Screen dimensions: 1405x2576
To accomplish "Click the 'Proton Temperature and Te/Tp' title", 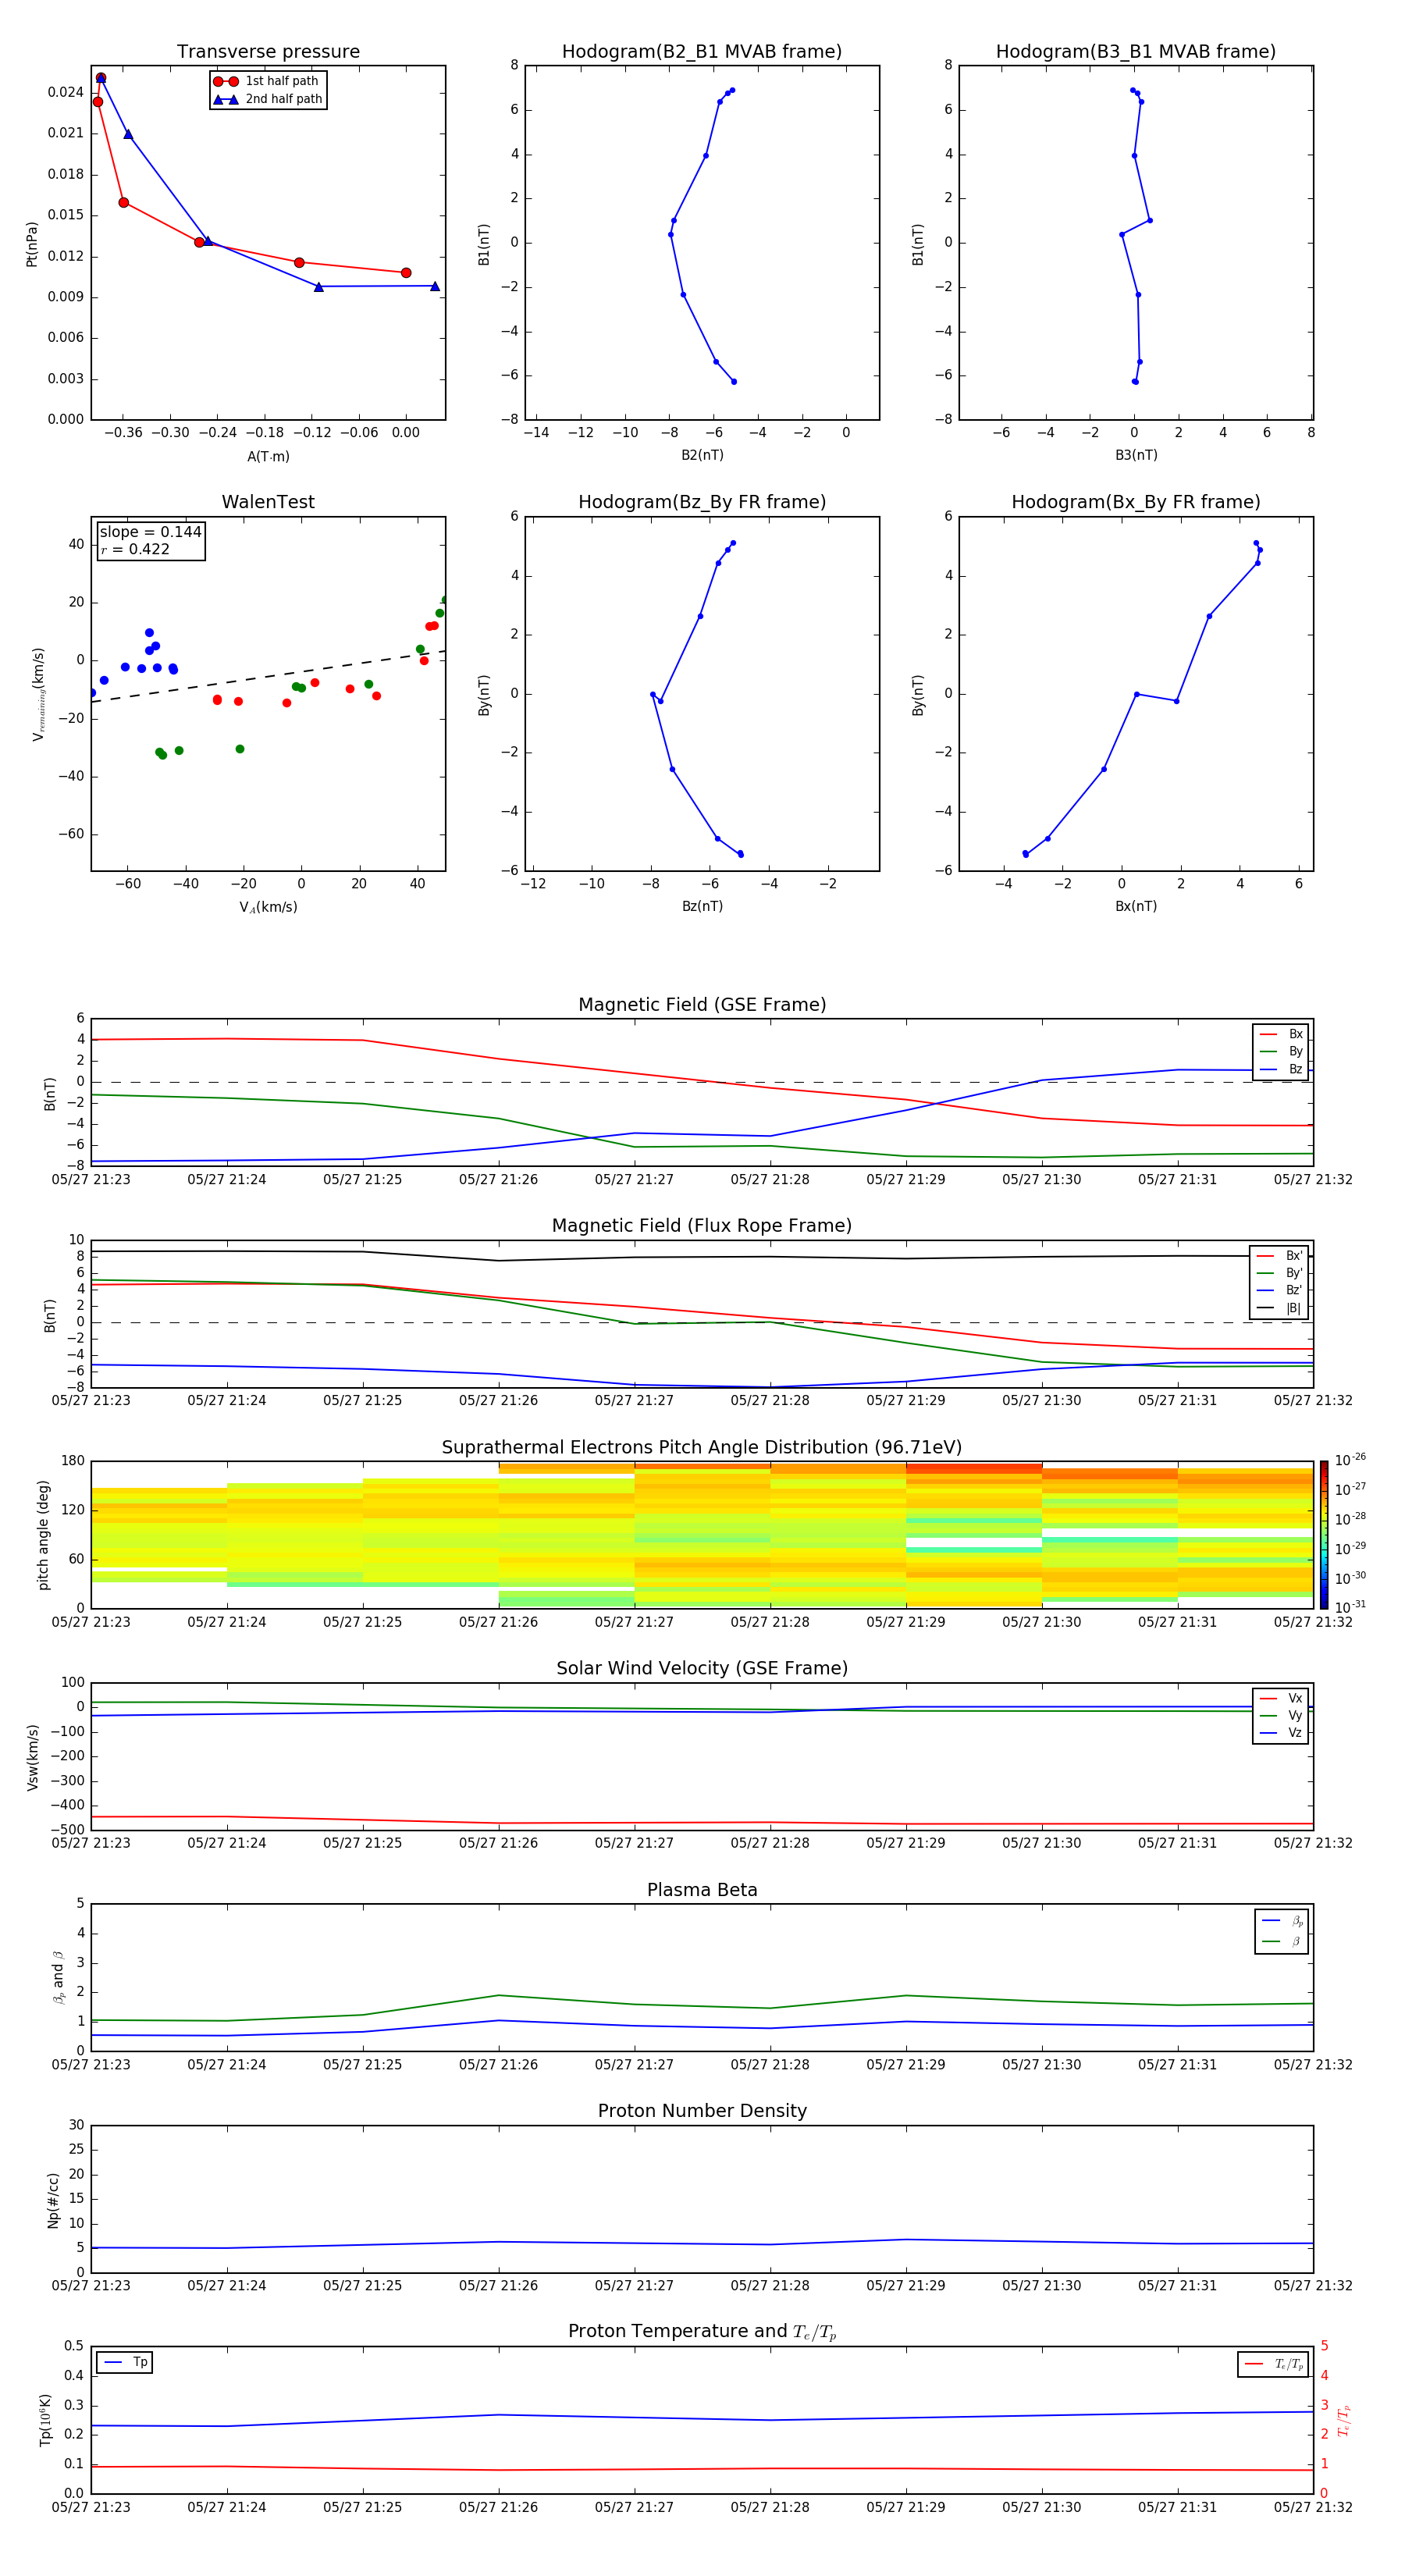I will pos(702,2332).
